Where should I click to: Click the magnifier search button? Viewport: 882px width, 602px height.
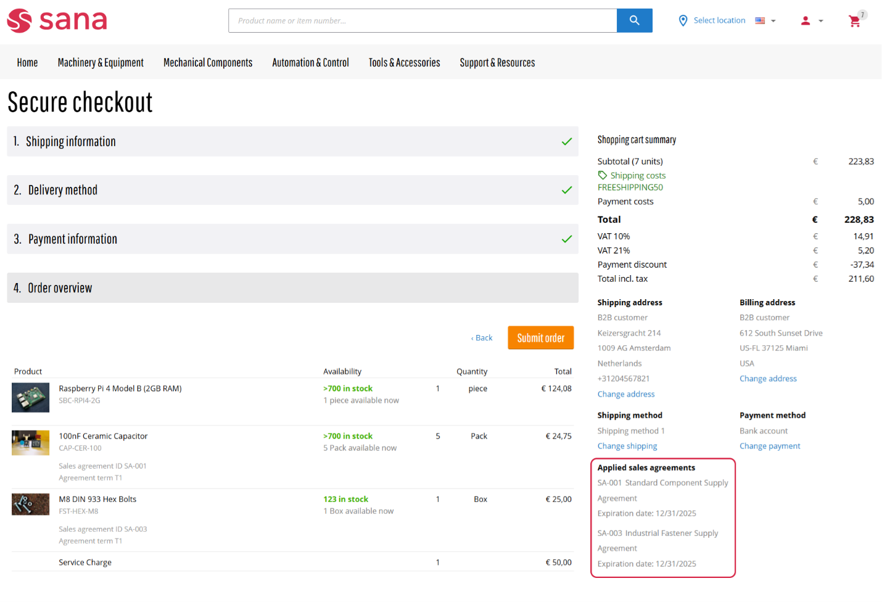(x=634, y=20)
